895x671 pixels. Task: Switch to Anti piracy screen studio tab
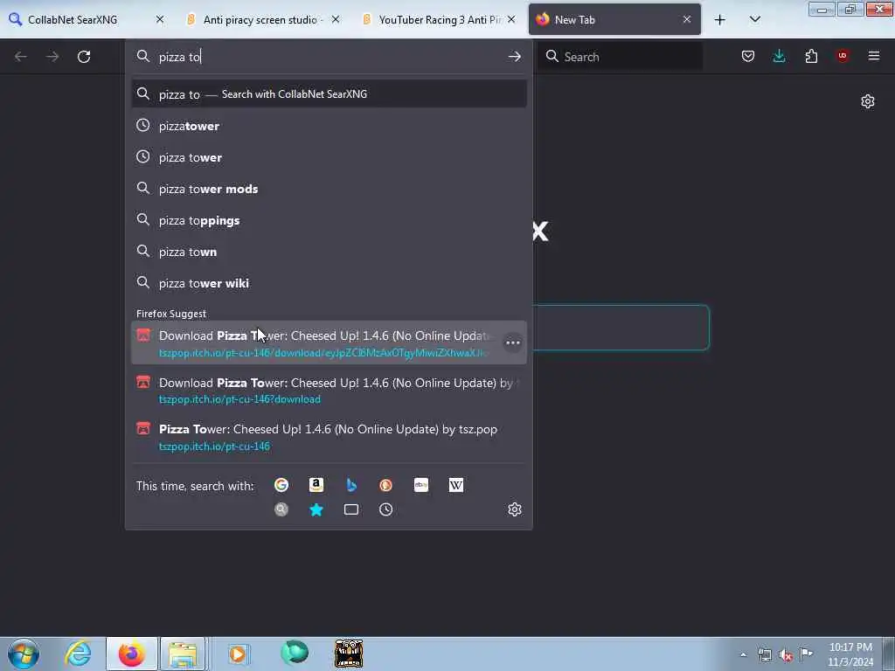click(x=262, y=20)
